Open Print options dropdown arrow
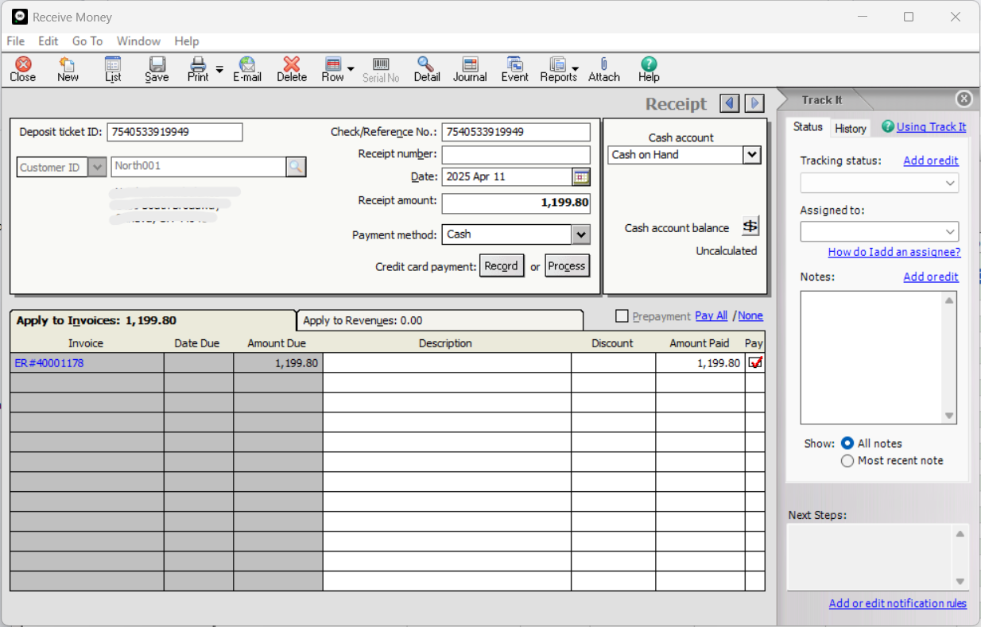Image resolution: width=981 pixels, height=627 pixels. click(220, 69)
